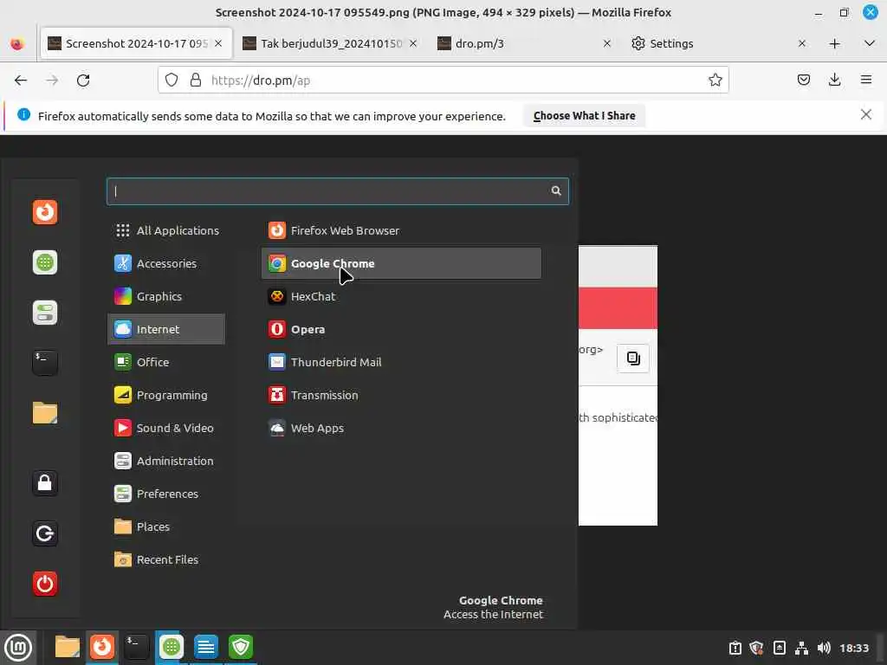
Task: Launch Google Chrome from the list
Action: tap(401, 263)
